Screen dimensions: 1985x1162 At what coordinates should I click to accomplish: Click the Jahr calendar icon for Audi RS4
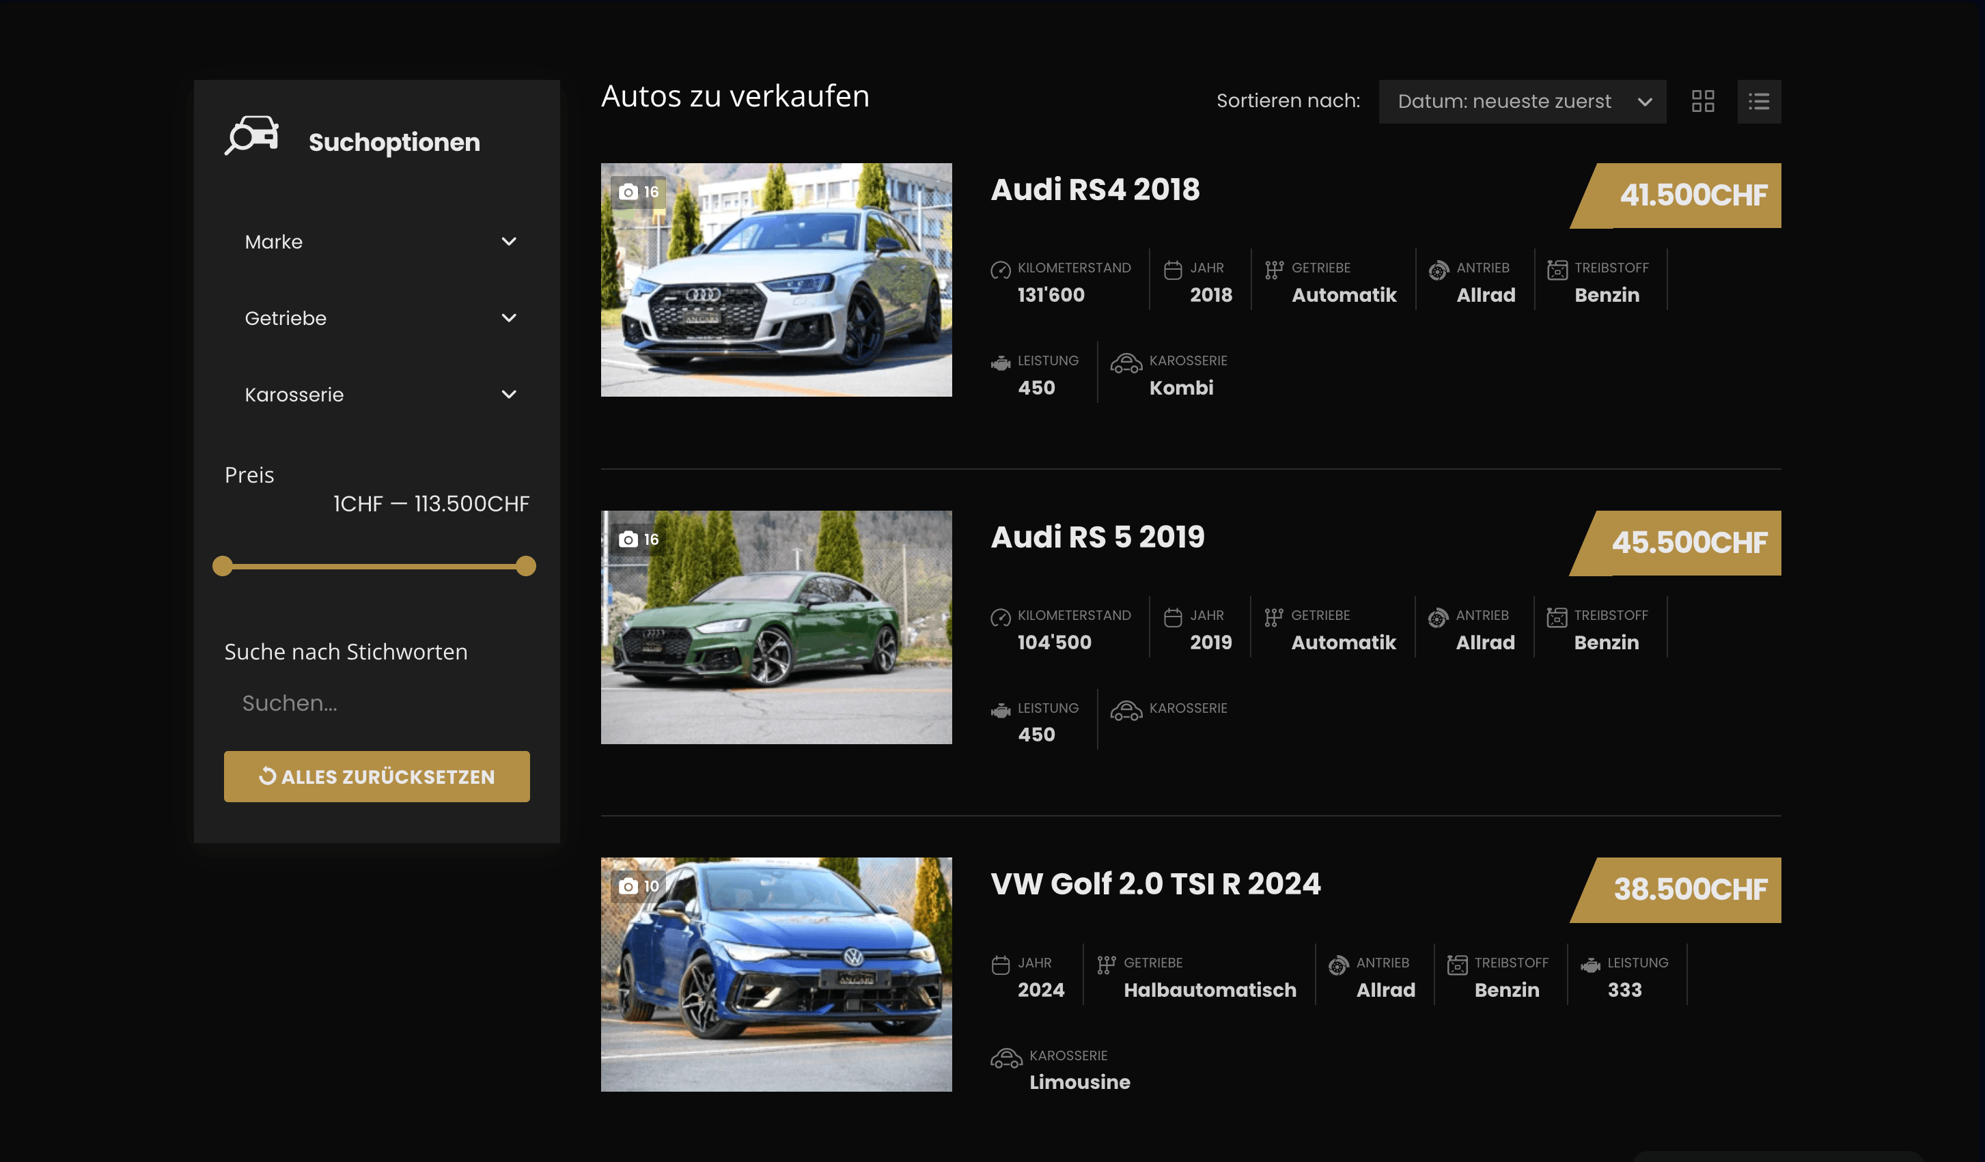tap(1173, 270)
